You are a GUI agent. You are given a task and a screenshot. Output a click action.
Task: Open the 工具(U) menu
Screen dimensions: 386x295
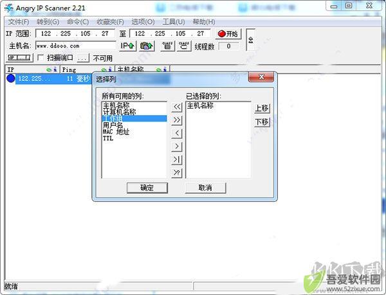[174, 22]
